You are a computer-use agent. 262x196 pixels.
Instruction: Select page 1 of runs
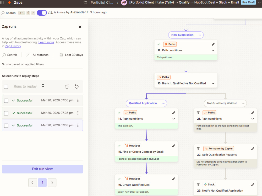tap(42, 182)
